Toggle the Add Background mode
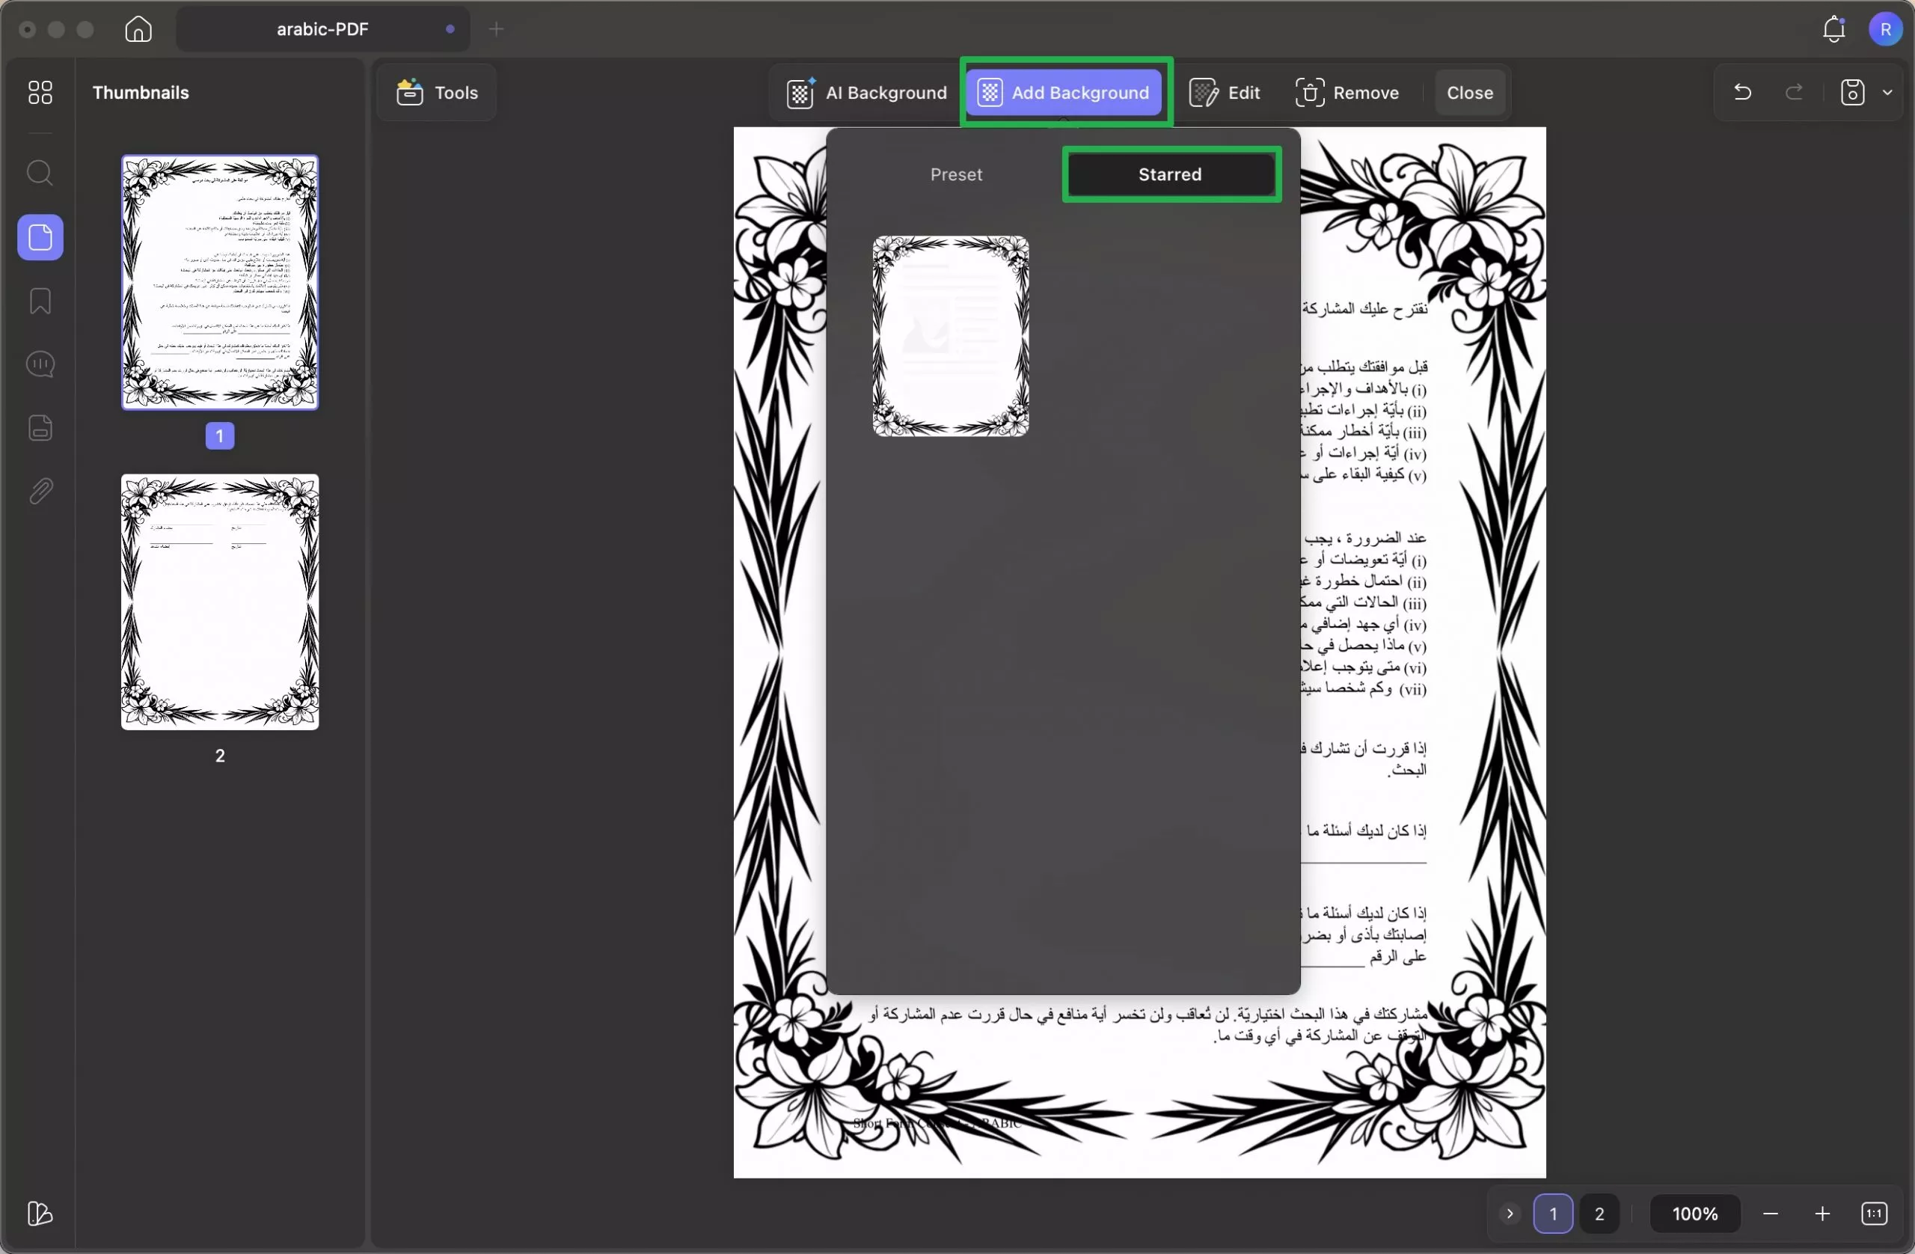The width and height of the screenshot is (1915, 1254). 1064,92
